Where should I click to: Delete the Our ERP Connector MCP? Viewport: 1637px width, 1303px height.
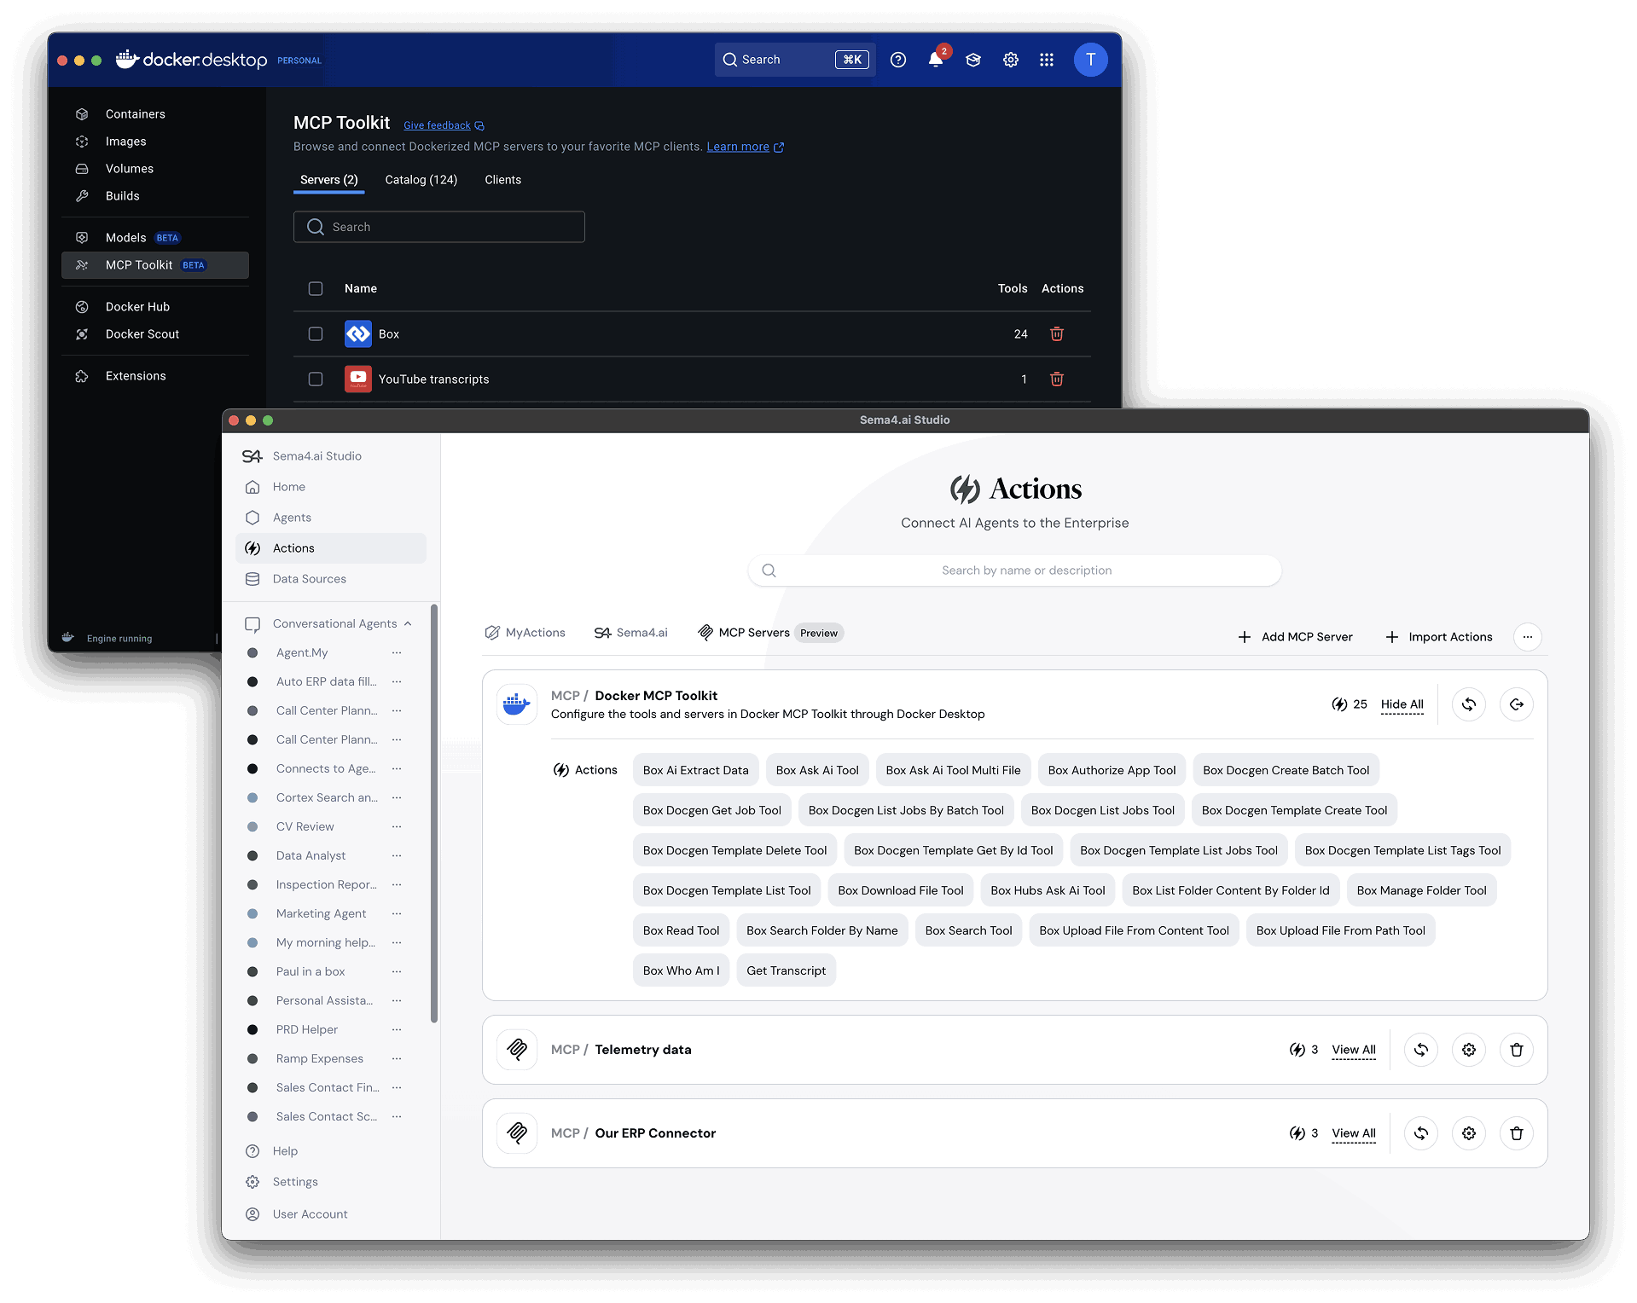tap(1516, 1133)
